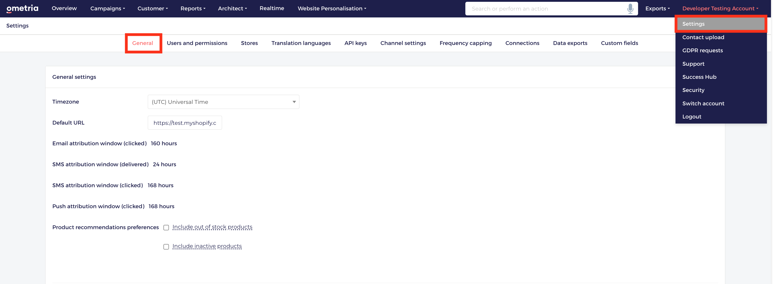Go to the API keys tab
The width and height of the screenshot is (773, 284).
[356, 43]
